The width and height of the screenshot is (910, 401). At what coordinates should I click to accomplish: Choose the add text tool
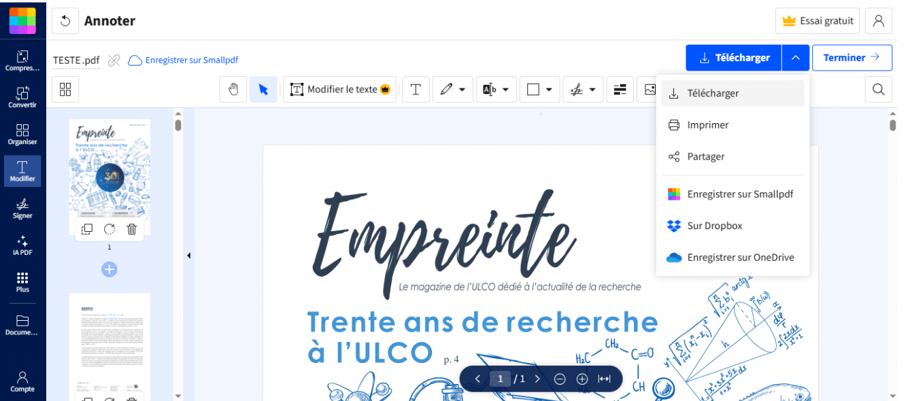[x=416, y=90]
